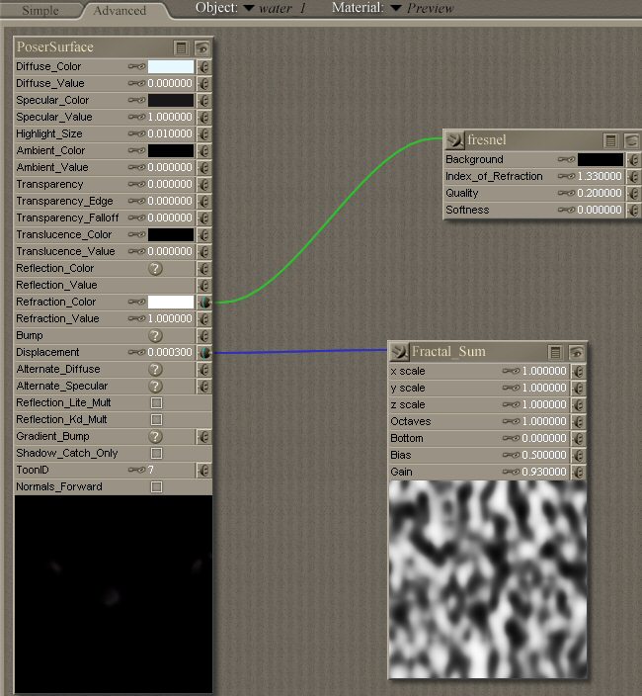Click the Gain value 0.930000
642x696 pixels.
tap(544, 472)
